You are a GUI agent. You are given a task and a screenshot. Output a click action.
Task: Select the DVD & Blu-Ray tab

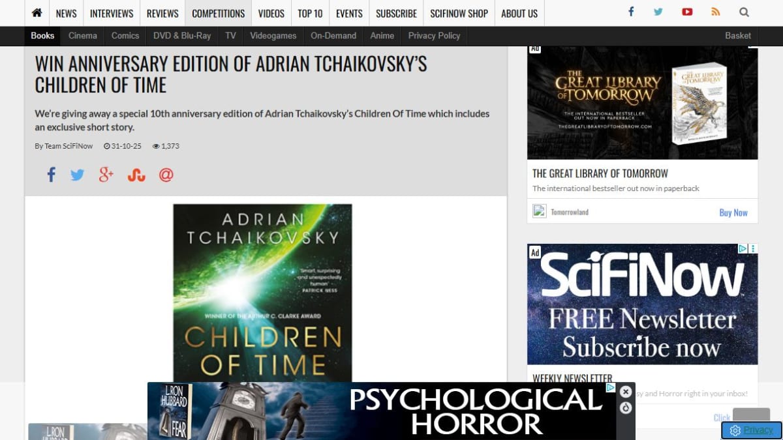pyautogui.click(x=182, y=36)
